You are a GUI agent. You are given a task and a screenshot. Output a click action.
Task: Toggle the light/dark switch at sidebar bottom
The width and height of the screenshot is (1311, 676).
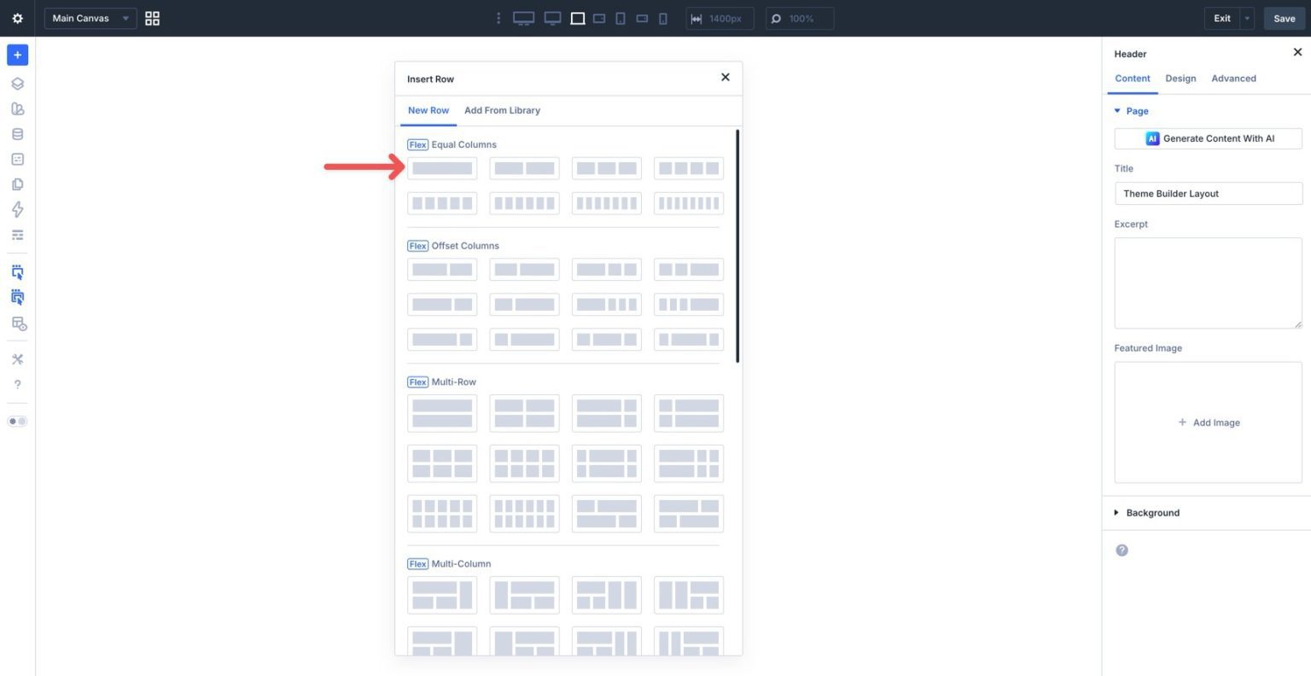pos(17,422)
